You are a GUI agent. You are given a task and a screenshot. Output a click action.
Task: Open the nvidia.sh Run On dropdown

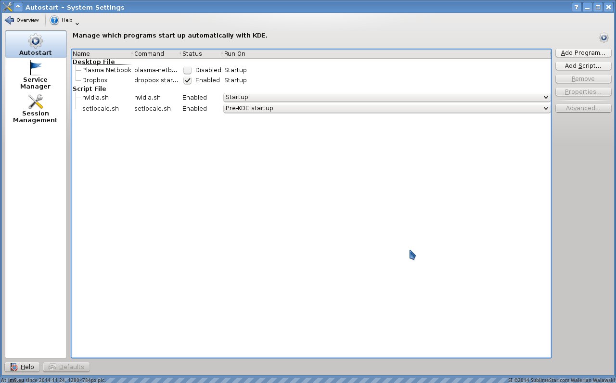386,97
